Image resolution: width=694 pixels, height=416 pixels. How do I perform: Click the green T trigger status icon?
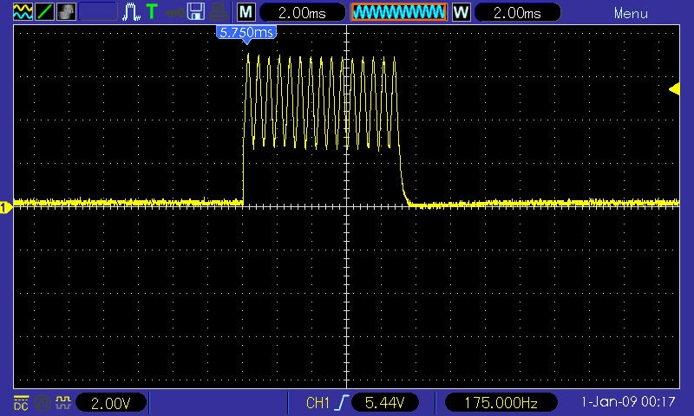(x=152, y=12)
